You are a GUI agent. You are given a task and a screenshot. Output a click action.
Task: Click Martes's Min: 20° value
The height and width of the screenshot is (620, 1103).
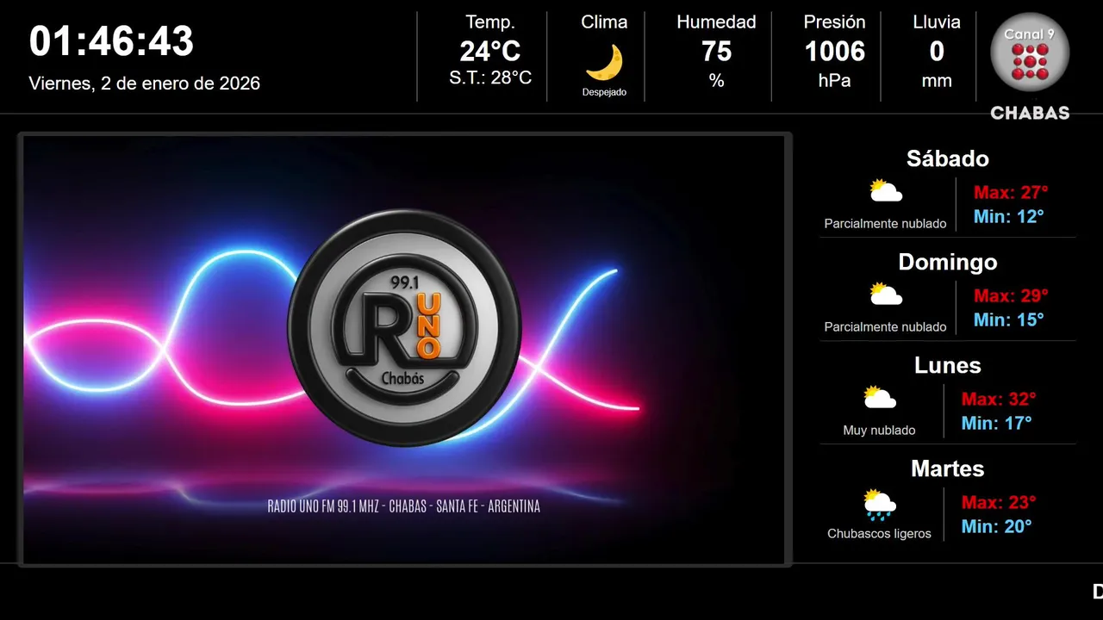(x=996, y=526)
